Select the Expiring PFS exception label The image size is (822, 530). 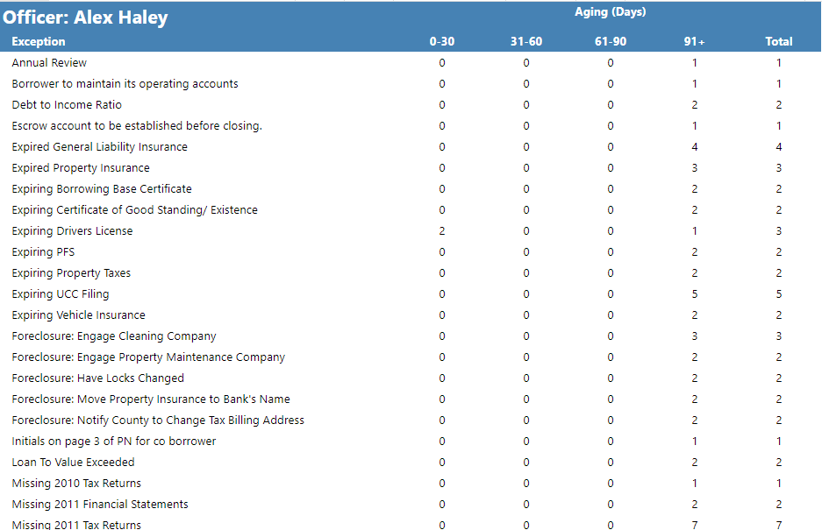click(x=43, y=252)
